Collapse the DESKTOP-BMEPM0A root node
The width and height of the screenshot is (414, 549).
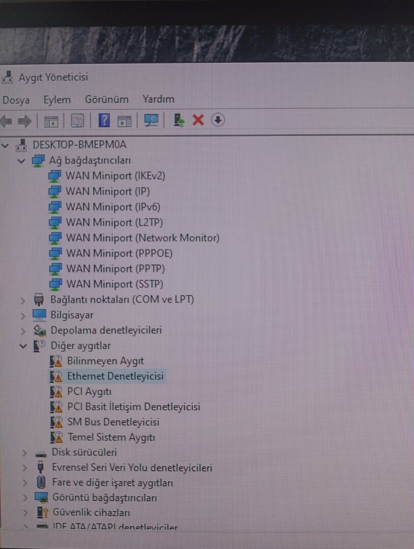5,145
